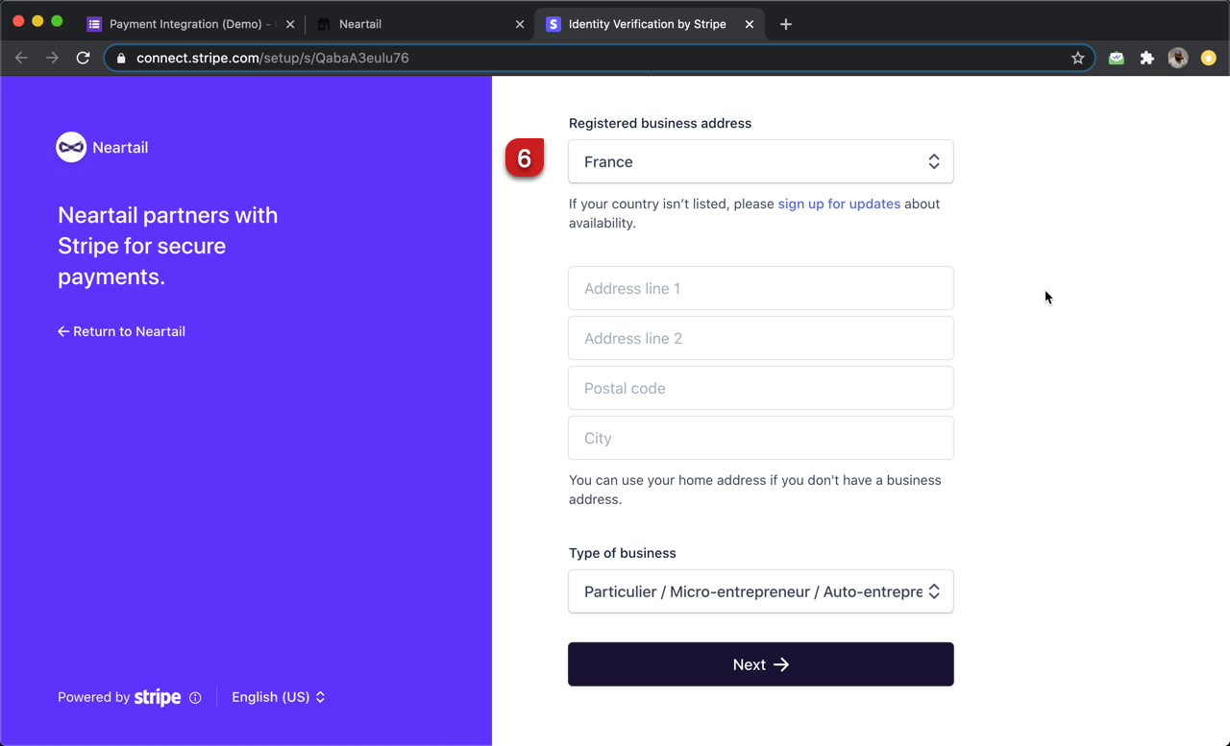The image size is (1230, 746).
Task: Close the Payment Integration (Demo) tab
Action: click(290, 24)
